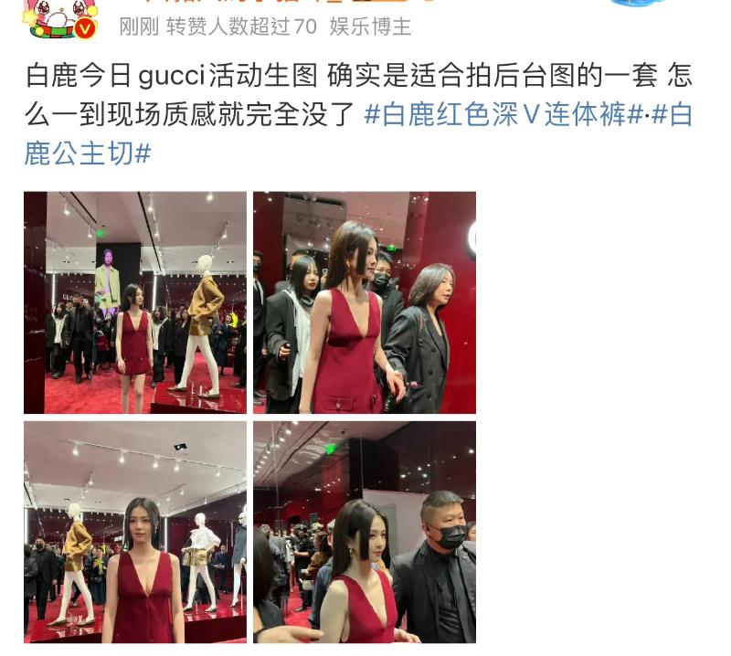The image size is (731, 656).
Task: Tap the text line 么一到现场质感就完全没了
Action: (190, 114)
